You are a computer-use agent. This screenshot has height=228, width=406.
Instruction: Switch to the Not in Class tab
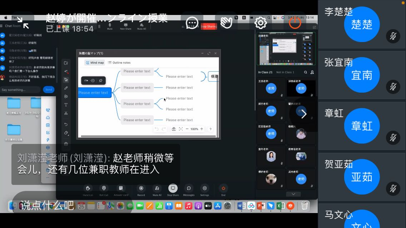pyautogui.click(x=285, y=72)
